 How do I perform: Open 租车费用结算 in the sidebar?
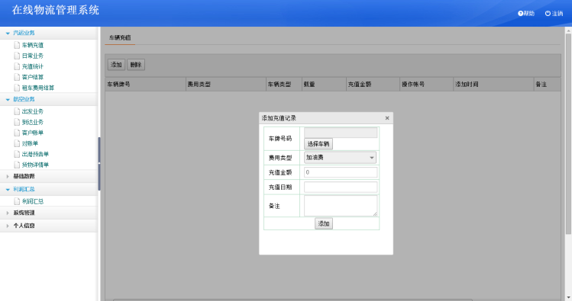tap(38, 88)
